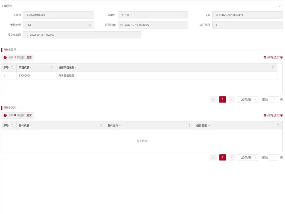Sort by the 备件代码 column
285x214 pixels.
[101, 125]
